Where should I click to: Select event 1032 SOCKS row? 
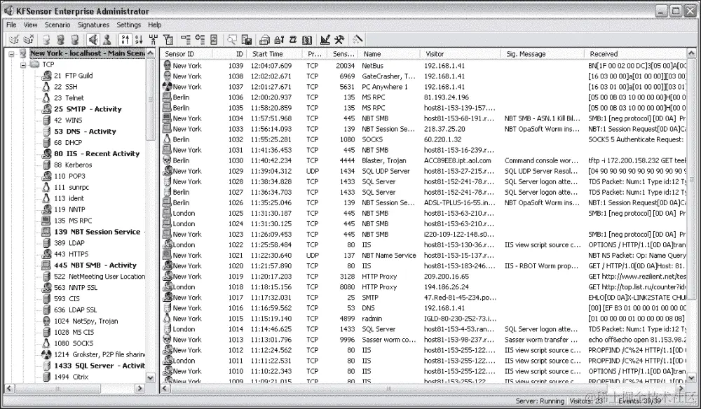pos(424,139)
